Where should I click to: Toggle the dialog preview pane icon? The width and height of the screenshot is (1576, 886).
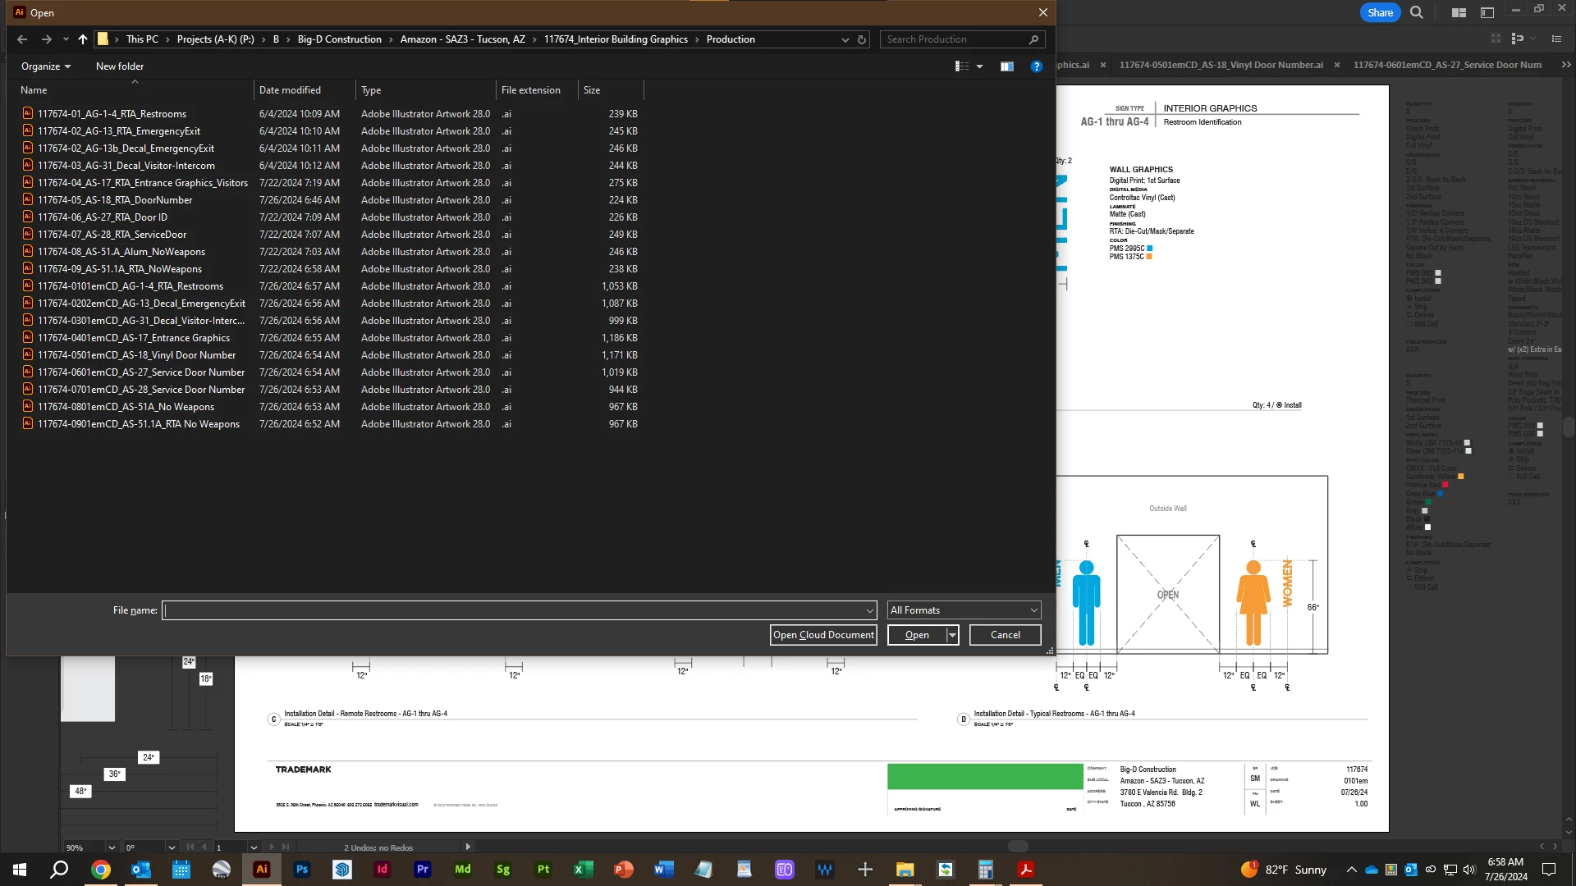coord(1007,66)
